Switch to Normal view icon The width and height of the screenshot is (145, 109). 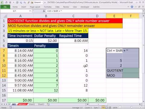tap(103, 107)
